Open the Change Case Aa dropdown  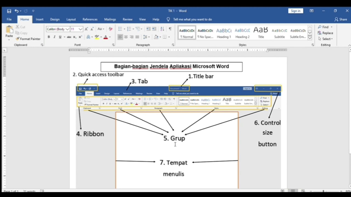(x=100, y=29)
